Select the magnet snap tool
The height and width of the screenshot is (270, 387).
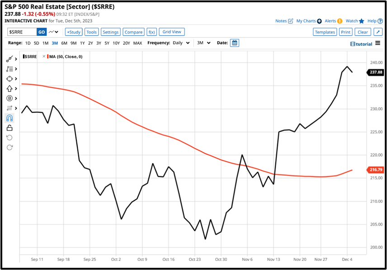(9, 118)
